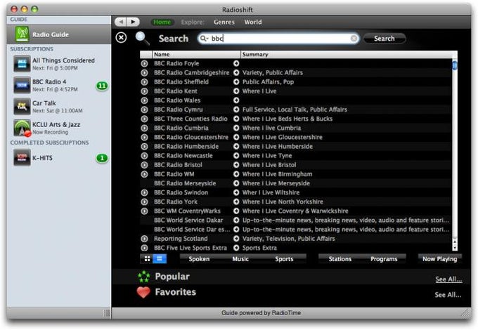Filter results by Sports

pos(284,259)
